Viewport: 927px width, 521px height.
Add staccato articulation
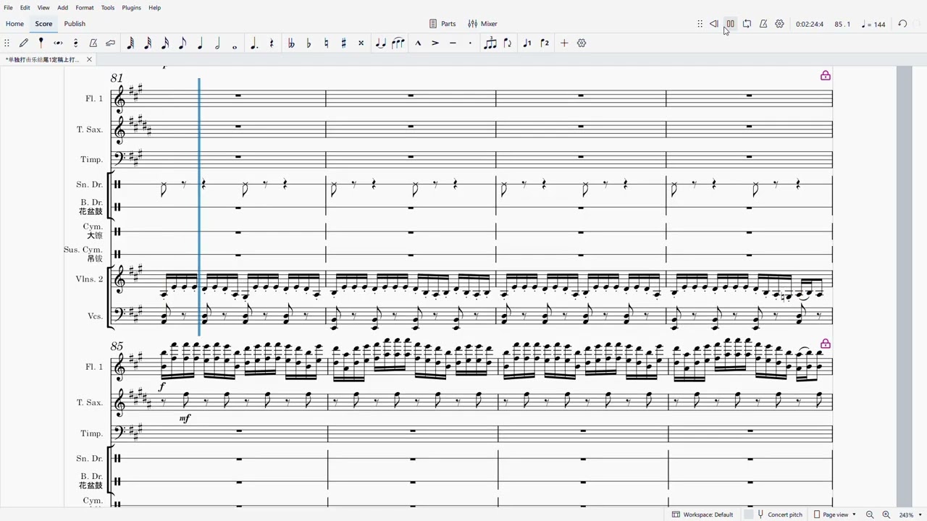[470, 43]
